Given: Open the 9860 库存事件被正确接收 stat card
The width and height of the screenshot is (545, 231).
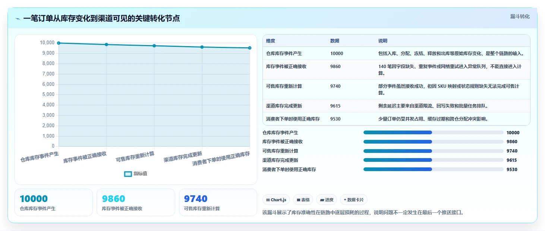Looking at the screenshot, I should click(136, 202).
